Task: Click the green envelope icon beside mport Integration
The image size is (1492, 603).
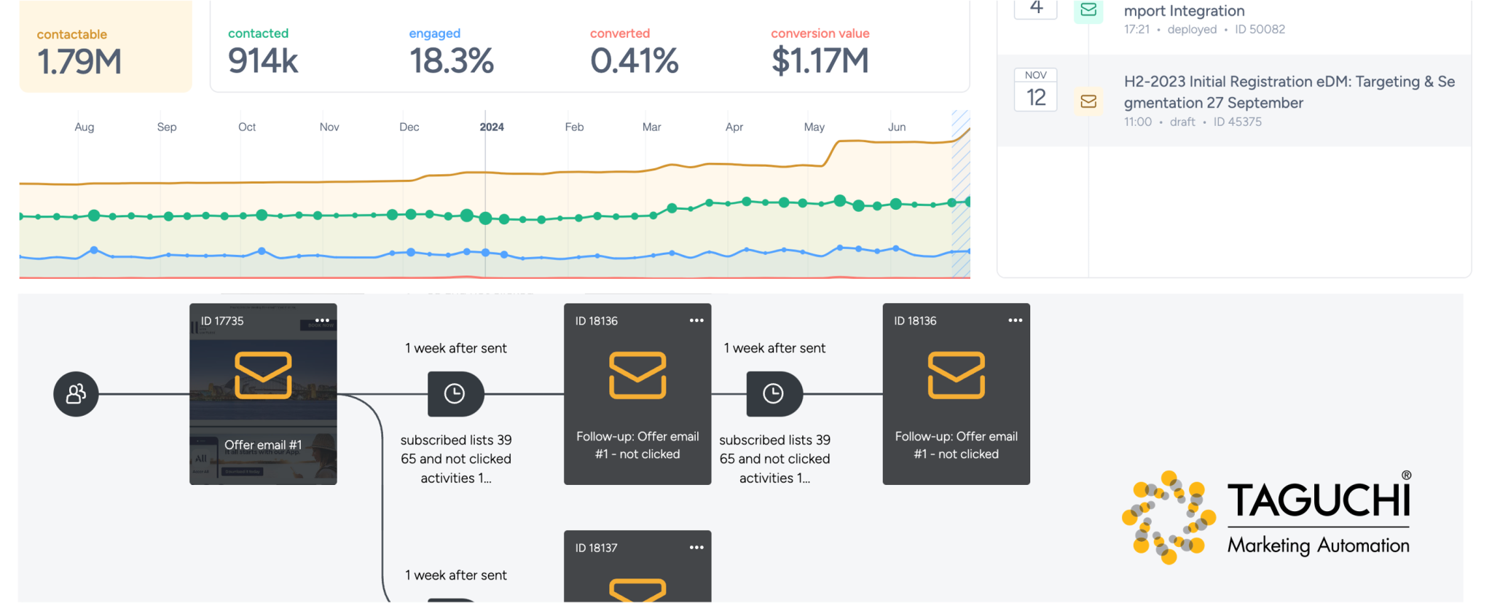Action: pos(1088,10)
